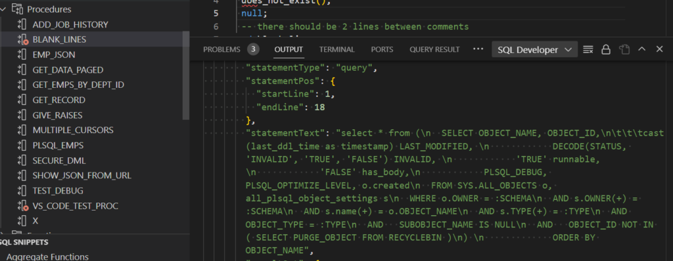Click the "statementType" key in output
Image resolution: width=673 pixels, height=261 pixels.
click(285, 68)
